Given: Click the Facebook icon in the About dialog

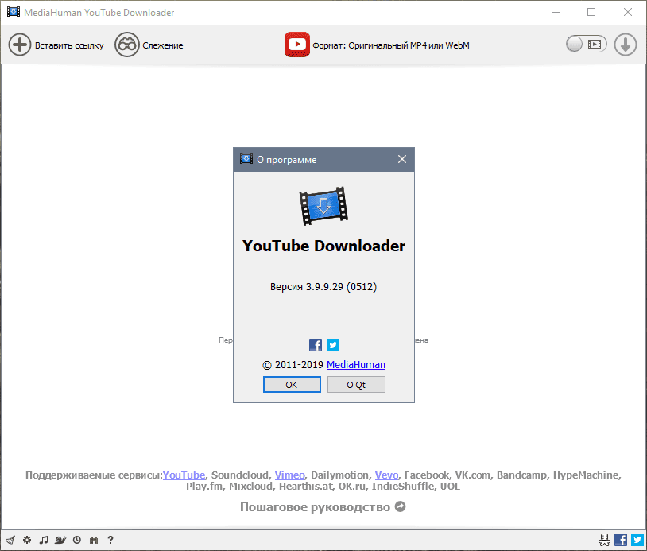Looking at the screenshot, I should (316, 345).
